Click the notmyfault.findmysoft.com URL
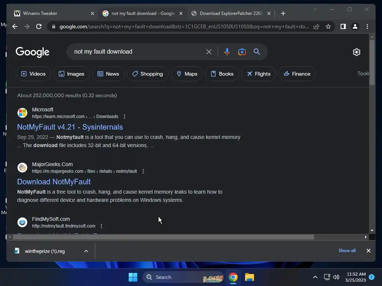Viewport: 382px width, 286px height. click(63, 226)
